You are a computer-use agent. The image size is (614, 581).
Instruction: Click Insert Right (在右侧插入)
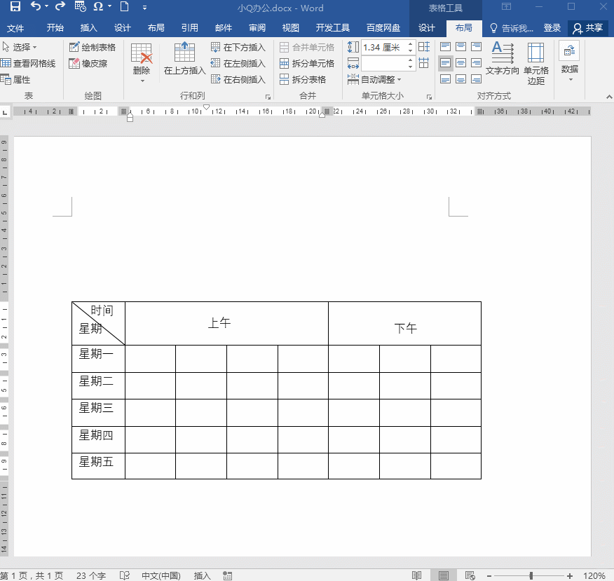[x=238, y=79]
